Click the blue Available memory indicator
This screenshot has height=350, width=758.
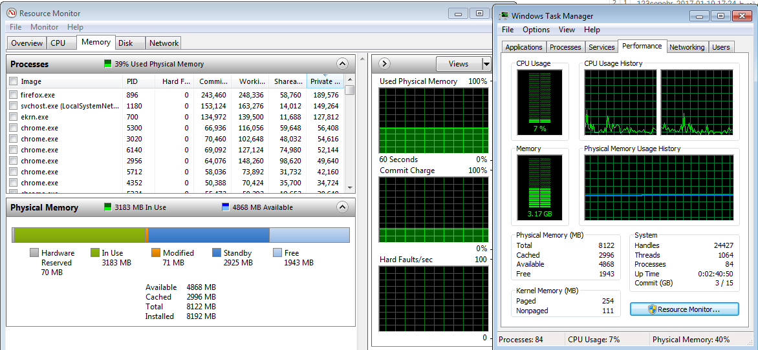click(x=225, y=207)
